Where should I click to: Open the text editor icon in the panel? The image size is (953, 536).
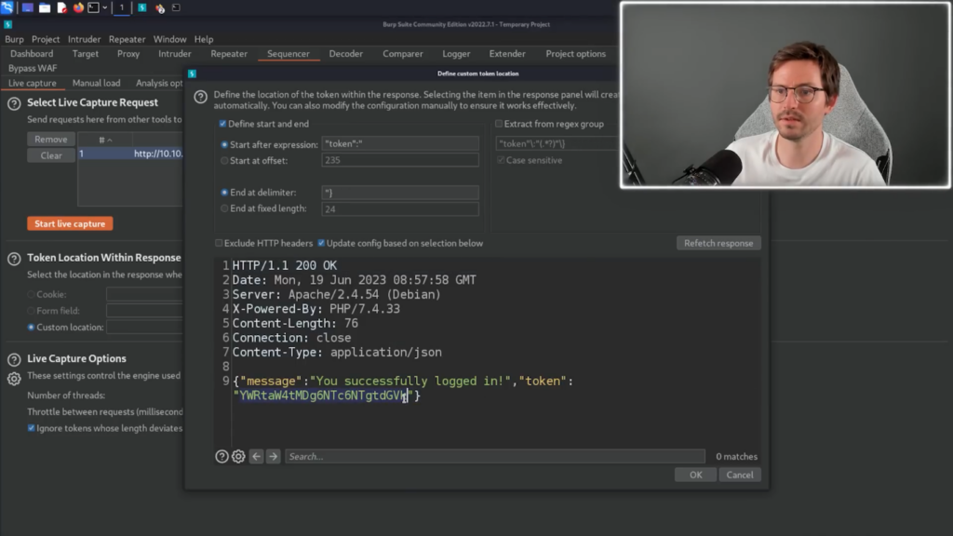coord(61,7)
